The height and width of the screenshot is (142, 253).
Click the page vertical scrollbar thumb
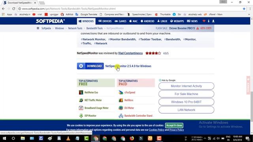(251, 106)
